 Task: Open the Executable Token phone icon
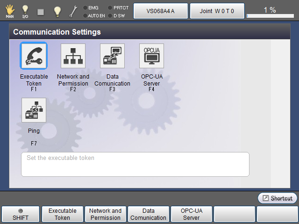[x=34, y=56]
